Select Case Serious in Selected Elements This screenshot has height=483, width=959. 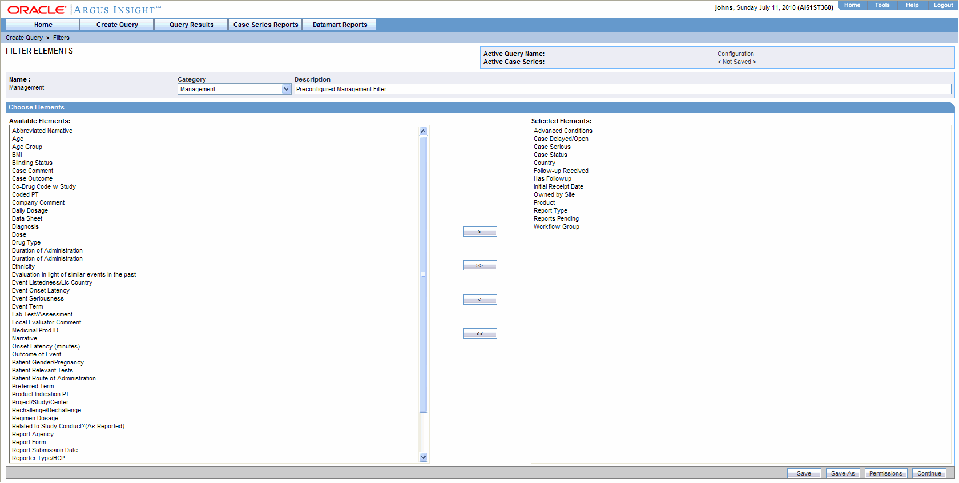click(x=552, y=147)
